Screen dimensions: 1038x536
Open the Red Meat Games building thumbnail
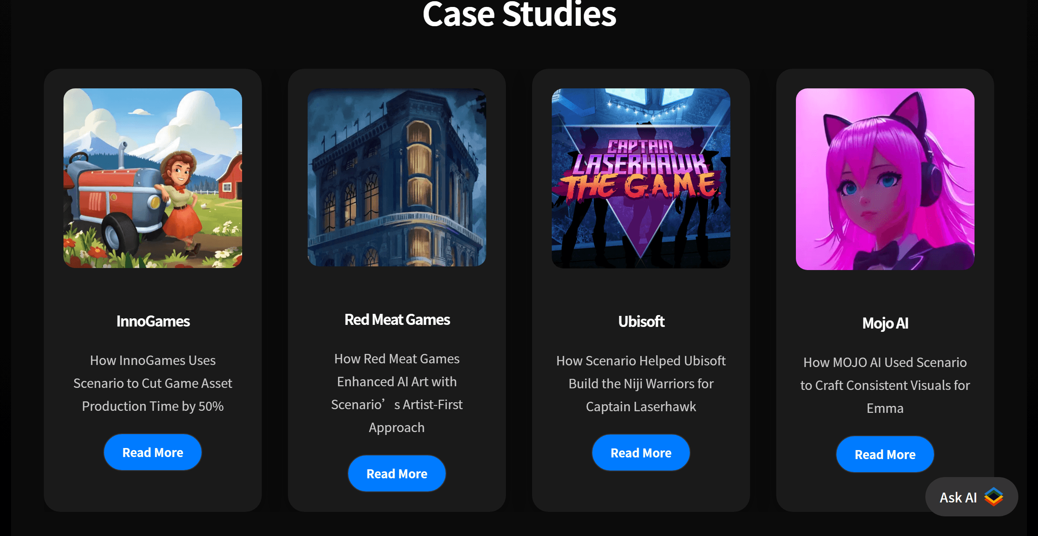tap(397, 177)
